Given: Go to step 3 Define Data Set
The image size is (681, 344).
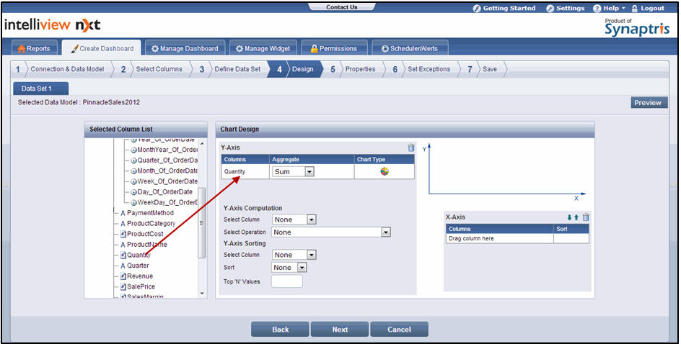Looking at the screenshot, I should (231, 69).
